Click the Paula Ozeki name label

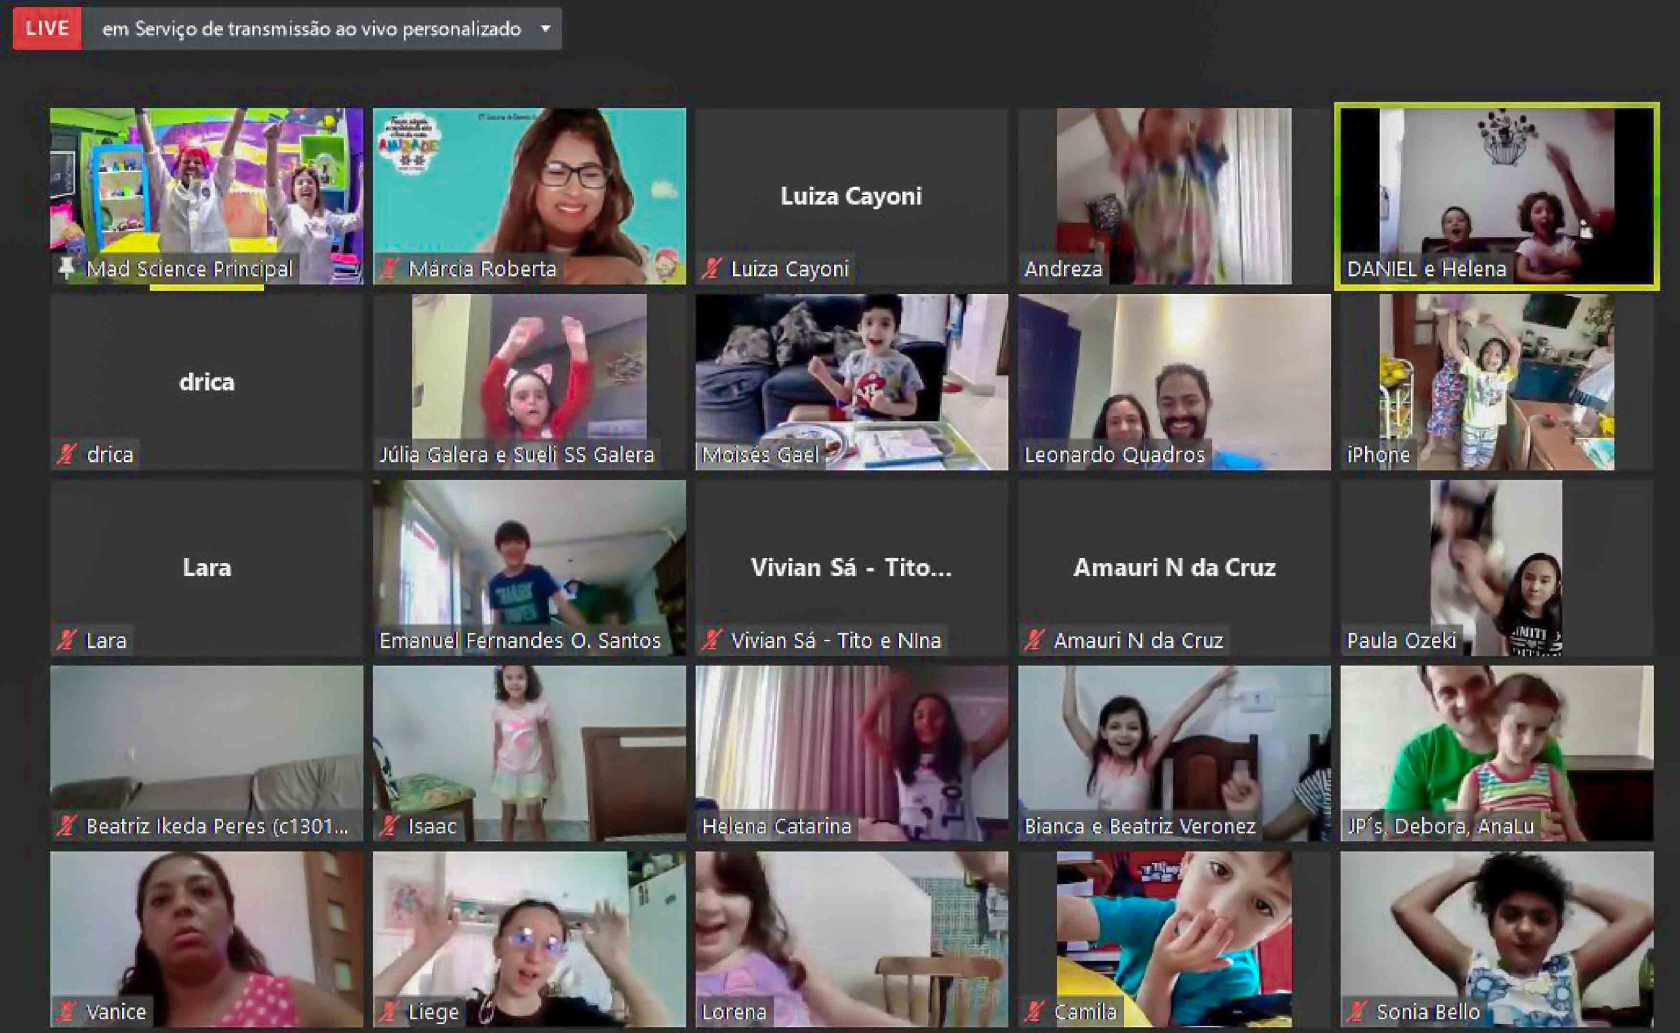tap(1400, 641)
